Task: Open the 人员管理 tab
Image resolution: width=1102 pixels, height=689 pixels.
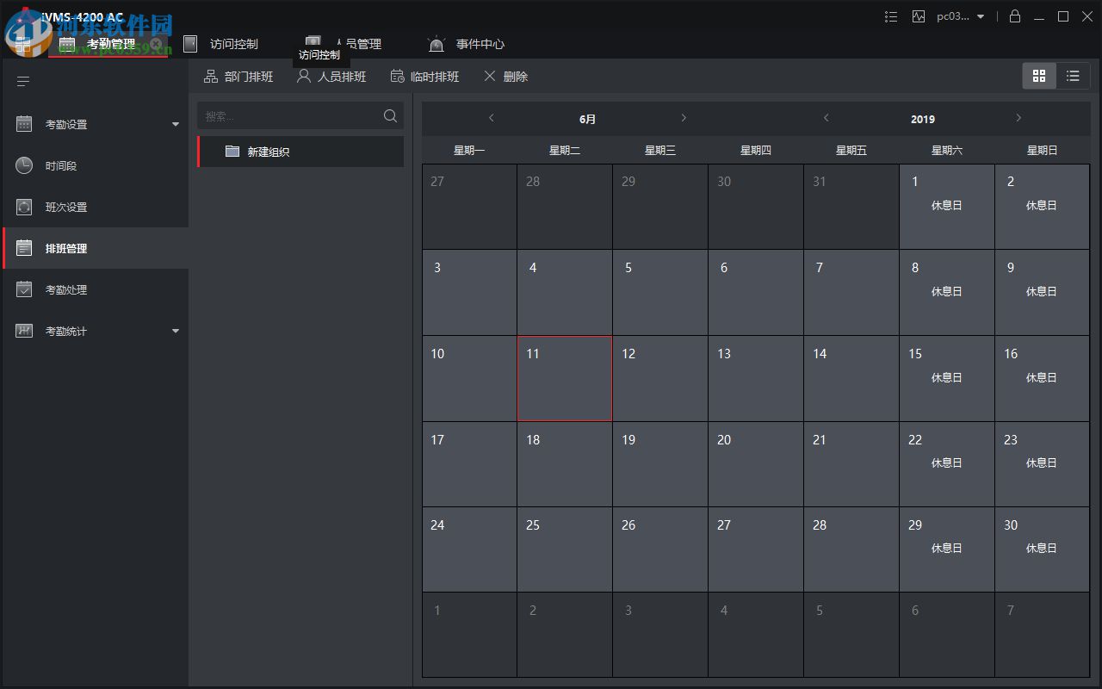Action: click(x=344, y=44)
